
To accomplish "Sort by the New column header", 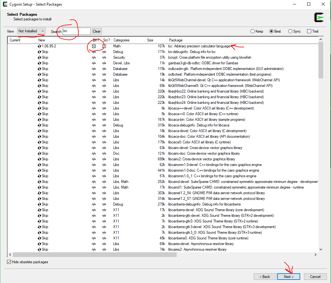I will point(63,40).
